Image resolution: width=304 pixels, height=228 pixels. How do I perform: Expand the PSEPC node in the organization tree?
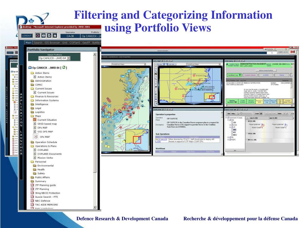tap(228, 140)
